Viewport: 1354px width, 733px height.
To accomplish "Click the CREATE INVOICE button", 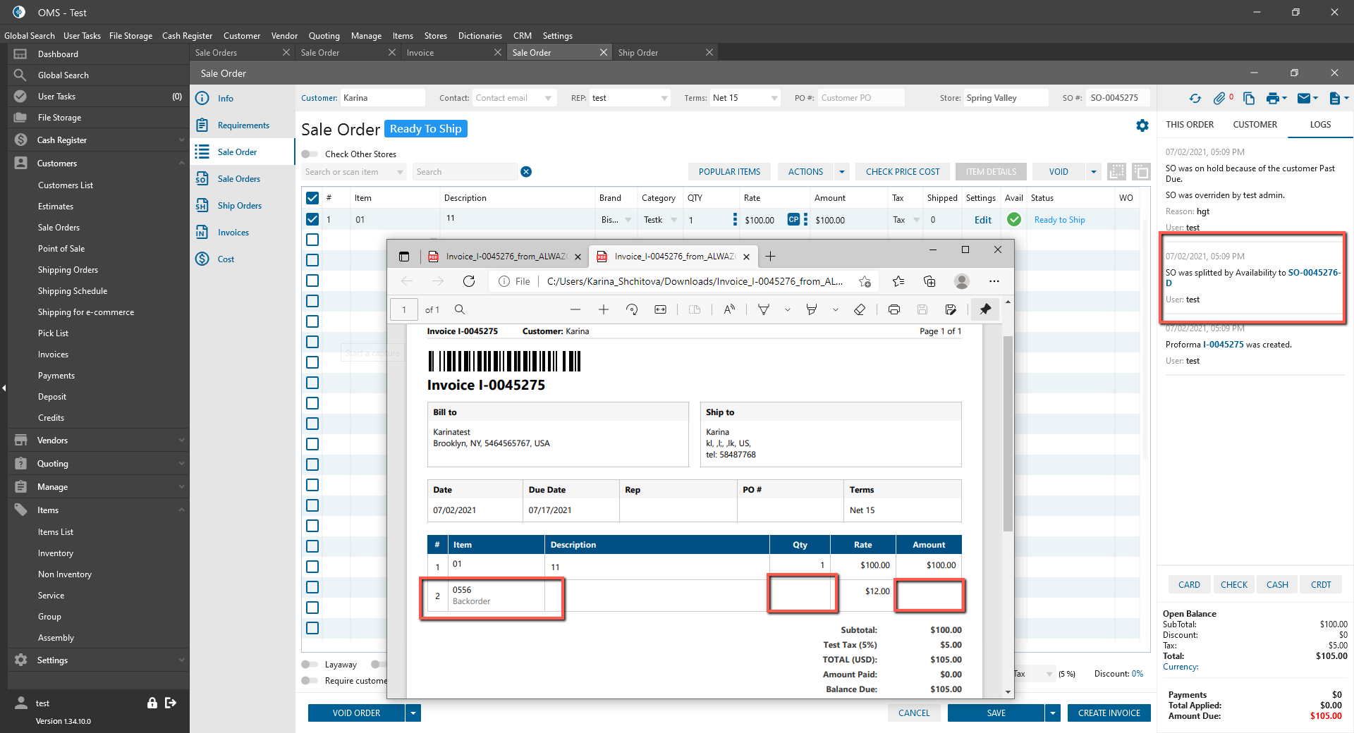I will [x=1109, y=713].
